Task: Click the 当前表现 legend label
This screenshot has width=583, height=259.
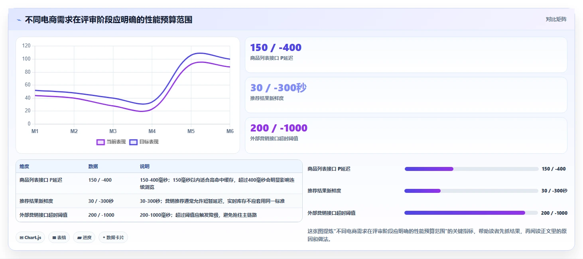Action: click(116, 142)
